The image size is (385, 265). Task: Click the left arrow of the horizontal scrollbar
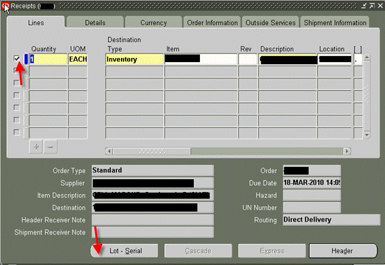coord(109,151)
